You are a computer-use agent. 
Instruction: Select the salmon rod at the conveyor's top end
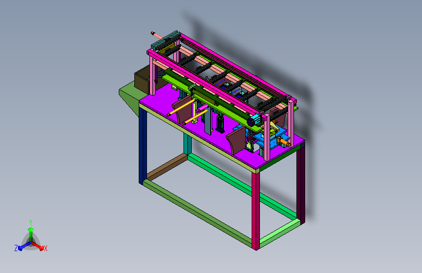pos(157,35)
